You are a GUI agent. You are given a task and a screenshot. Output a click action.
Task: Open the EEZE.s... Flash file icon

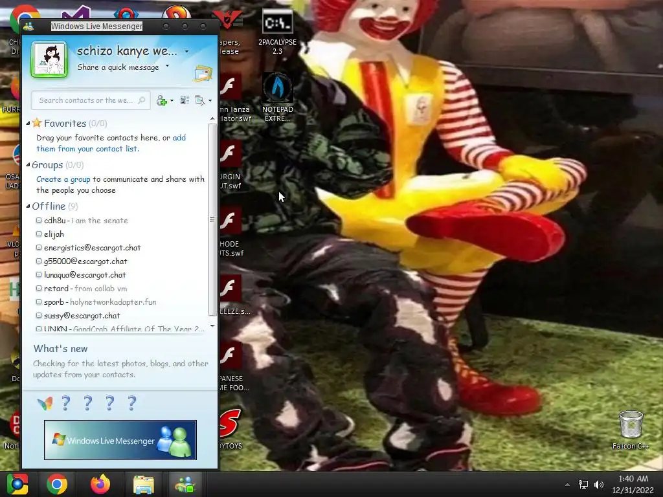230,295
